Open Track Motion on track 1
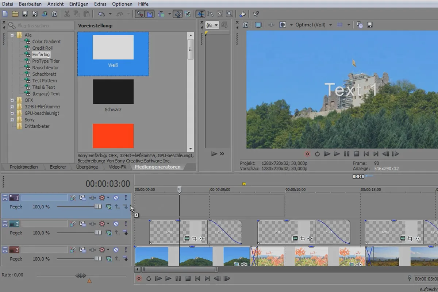 [83, 197]
